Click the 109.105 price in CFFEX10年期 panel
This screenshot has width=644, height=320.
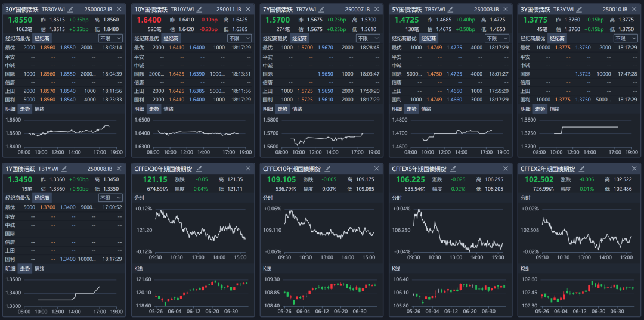coord(281,179)
